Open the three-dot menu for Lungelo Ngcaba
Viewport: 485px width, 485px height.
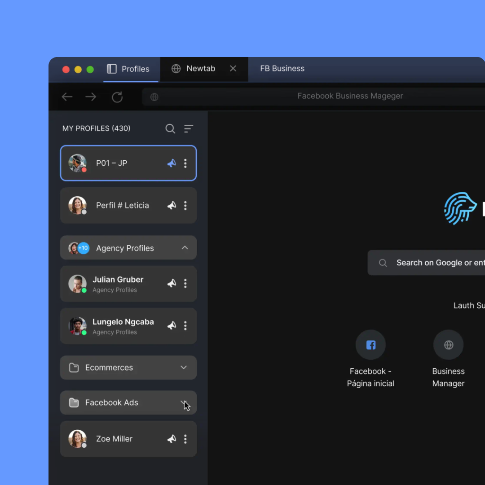tap(185, 326)
